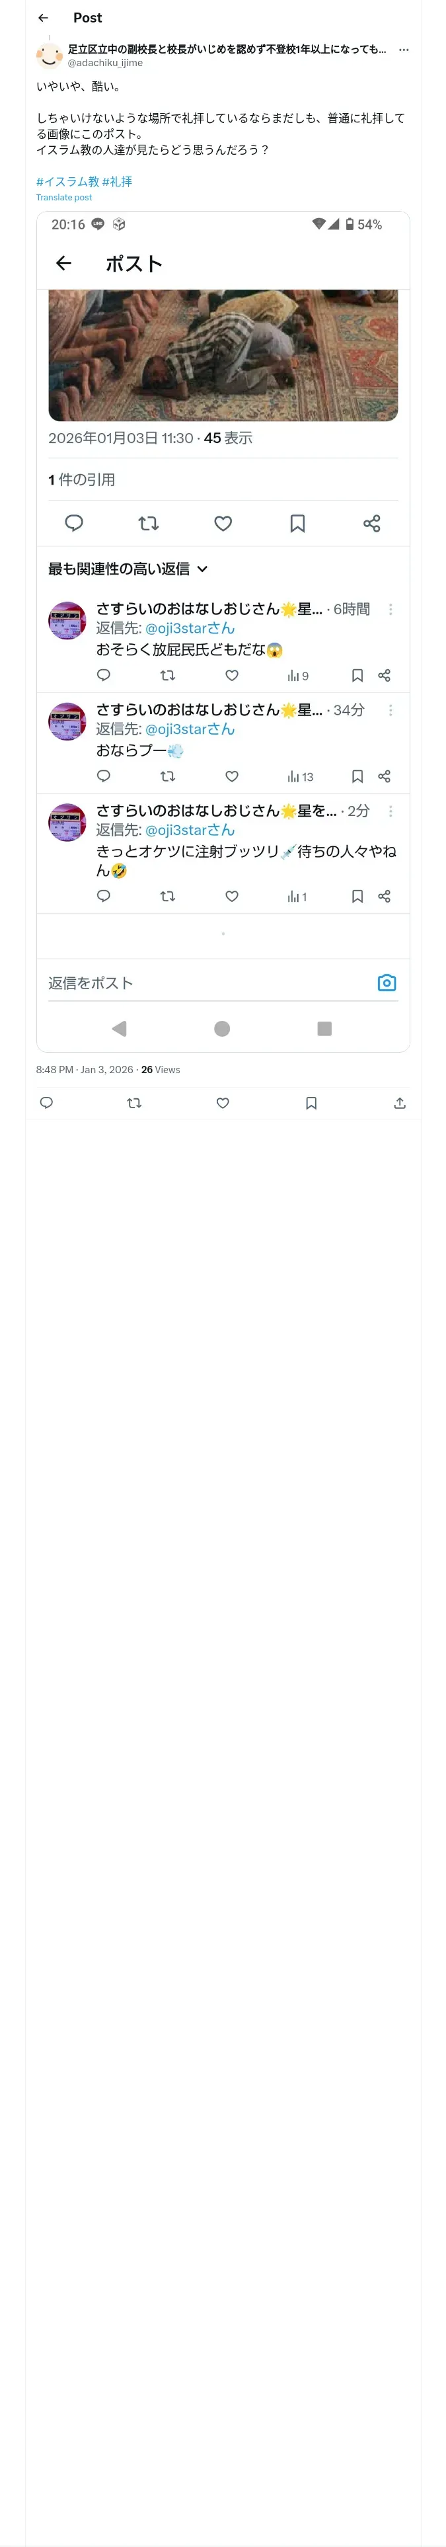This screenshot has width=446, height=2547.
Task: Open overflow menu on the 6時間 reply
Action: [x=390, y=609]
